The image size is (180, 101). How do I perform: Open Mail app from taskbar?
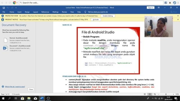pos(35,98)
